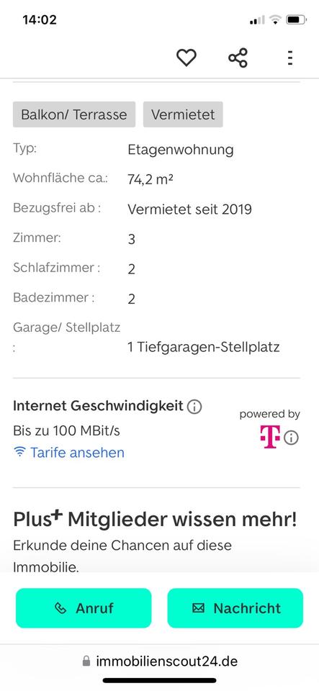Click the Telekom T logo
This screenshot has width=319, height=691.
(269, 437)
